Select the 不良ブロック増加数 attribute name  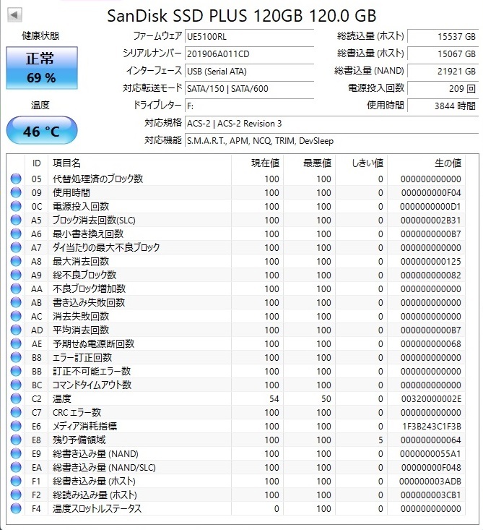(x=89, y=288)
